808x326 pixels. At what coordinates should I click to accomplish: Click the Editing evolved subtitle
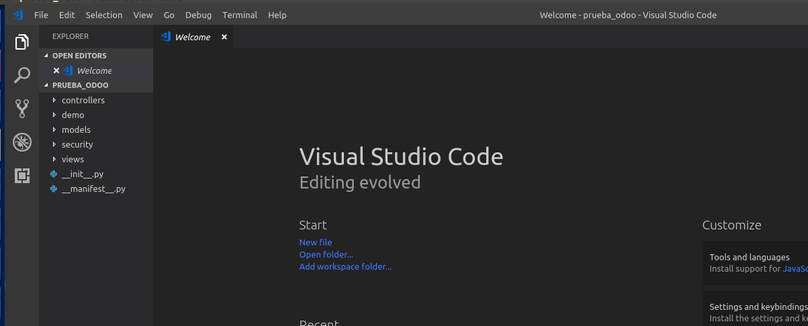(360, 182)
